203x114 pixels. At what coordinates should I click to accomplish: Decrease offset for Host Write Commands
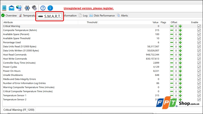(172, 59)
